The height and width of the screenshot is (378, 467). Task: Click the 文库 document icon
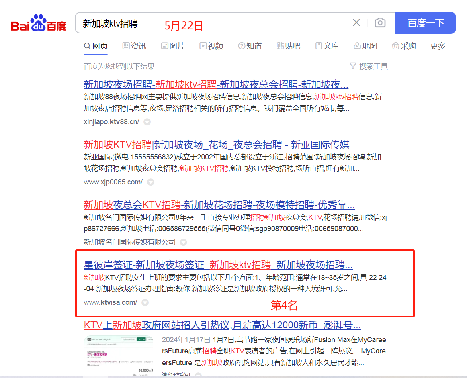(x=318, y=46)
